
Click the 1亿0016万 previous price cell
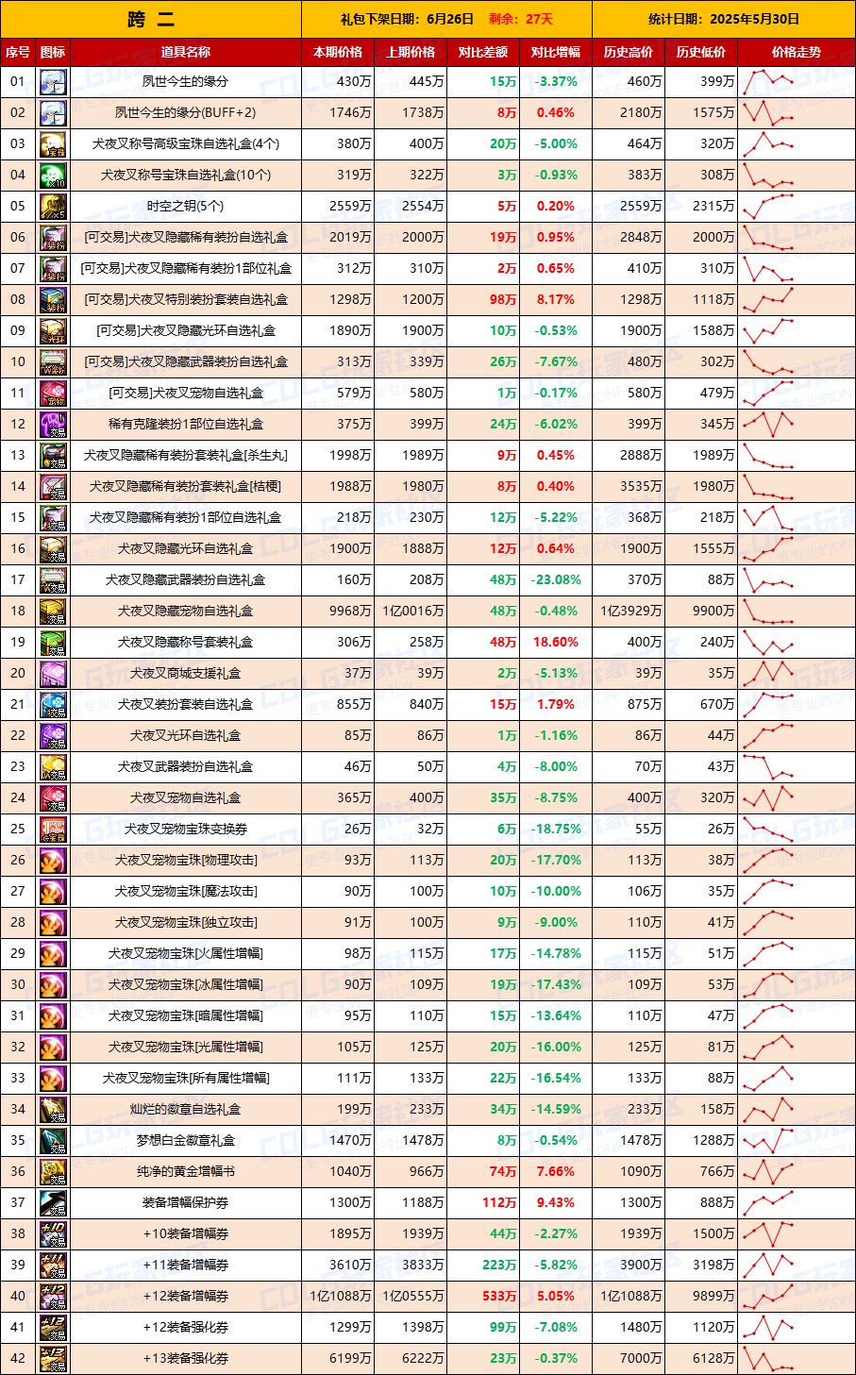pyautogui.click(x=412, y=612)
